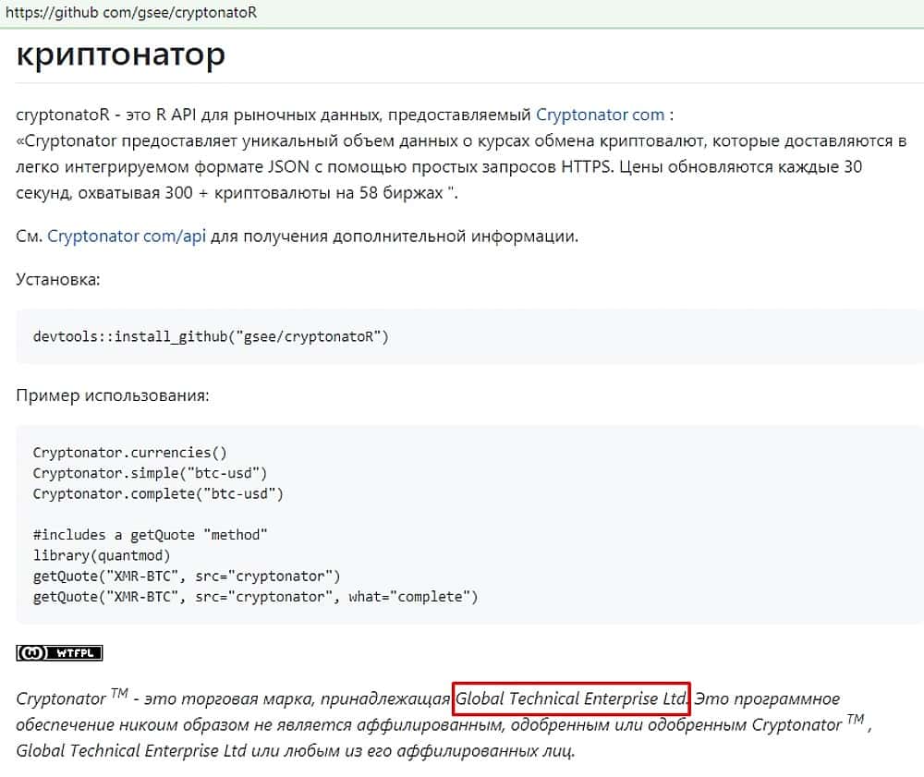Screen dimensions: 924x777
Task: Click the WTFPL license badge
Action: click(x=59, y=653)
